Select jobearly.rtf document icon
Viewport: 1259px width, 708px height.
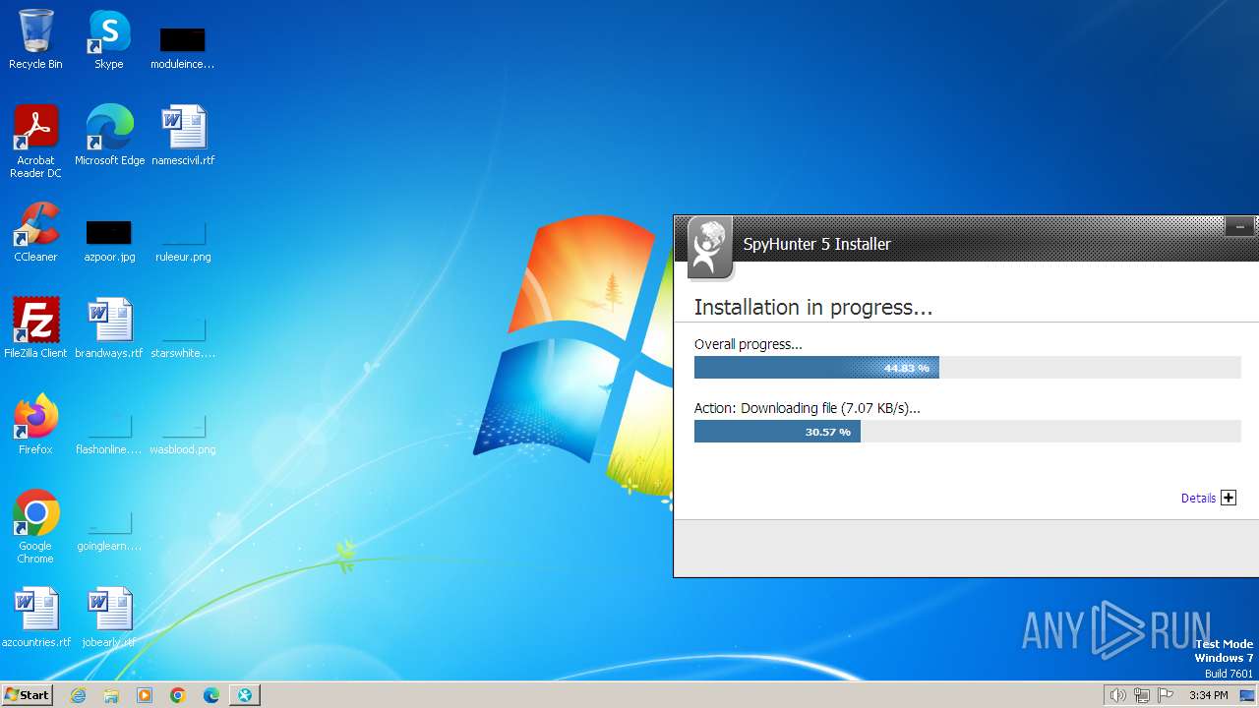pos(109,618)
